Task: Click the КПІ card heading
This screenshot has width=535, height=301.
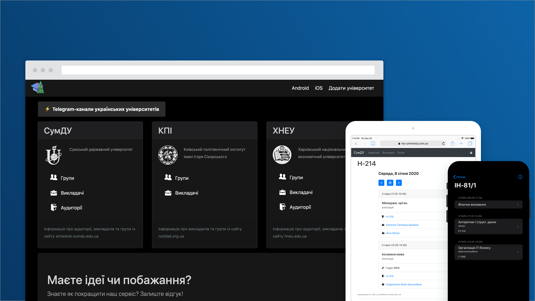Action: [x=165, y=131]
